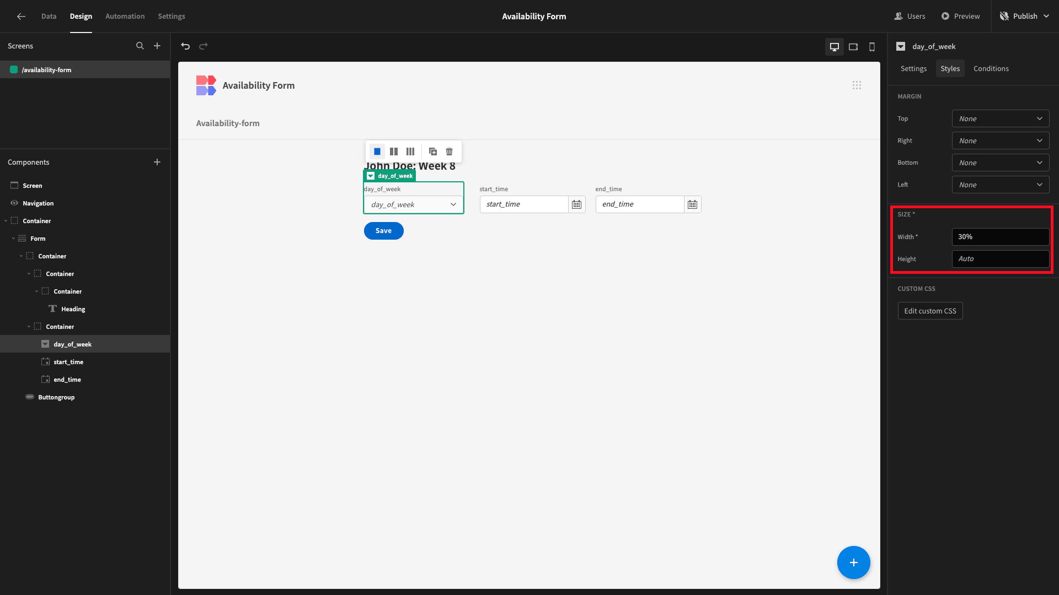Delete the selected component with trash icon

(450, 152)
